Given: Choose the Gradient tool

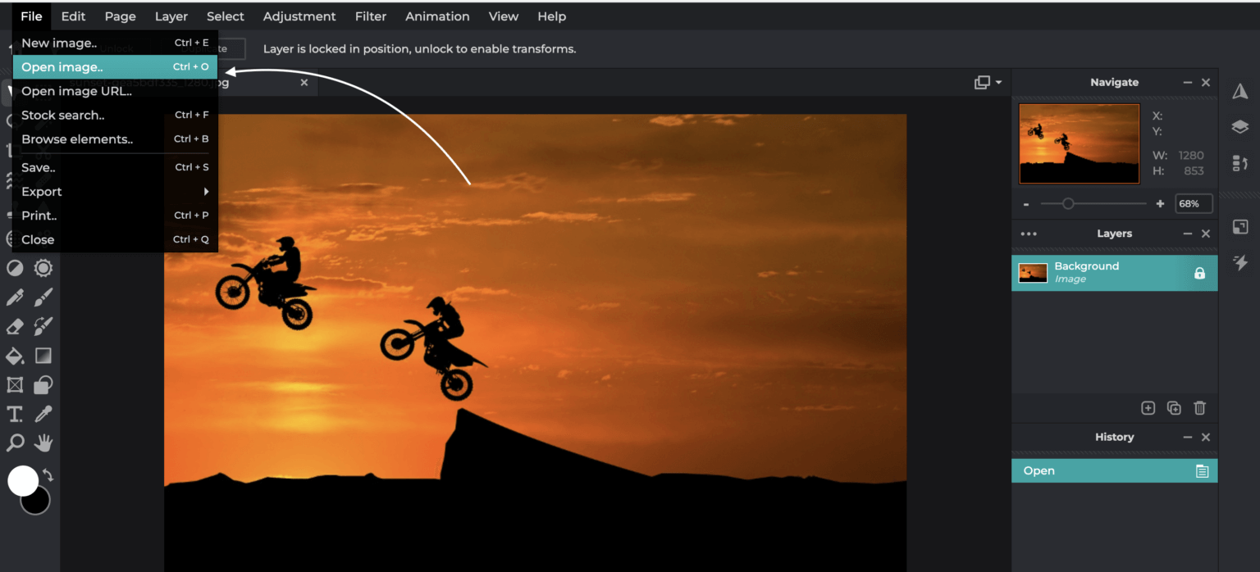Looking at the screenshot, I should coord(43,356).
